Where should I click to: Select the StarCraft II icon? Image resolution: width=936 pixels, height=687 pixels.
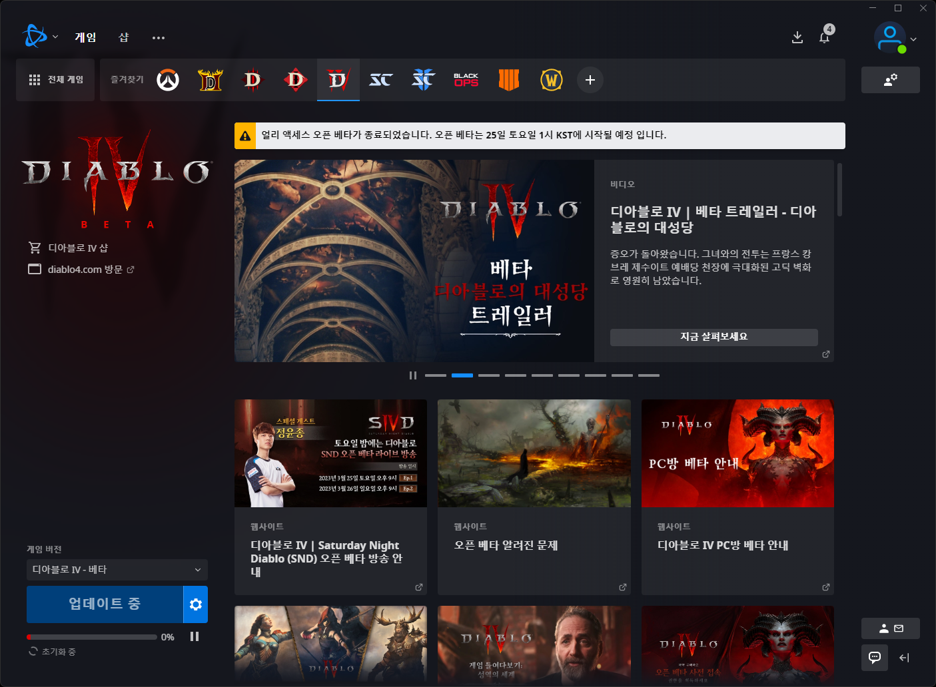(x=424, y=80)
